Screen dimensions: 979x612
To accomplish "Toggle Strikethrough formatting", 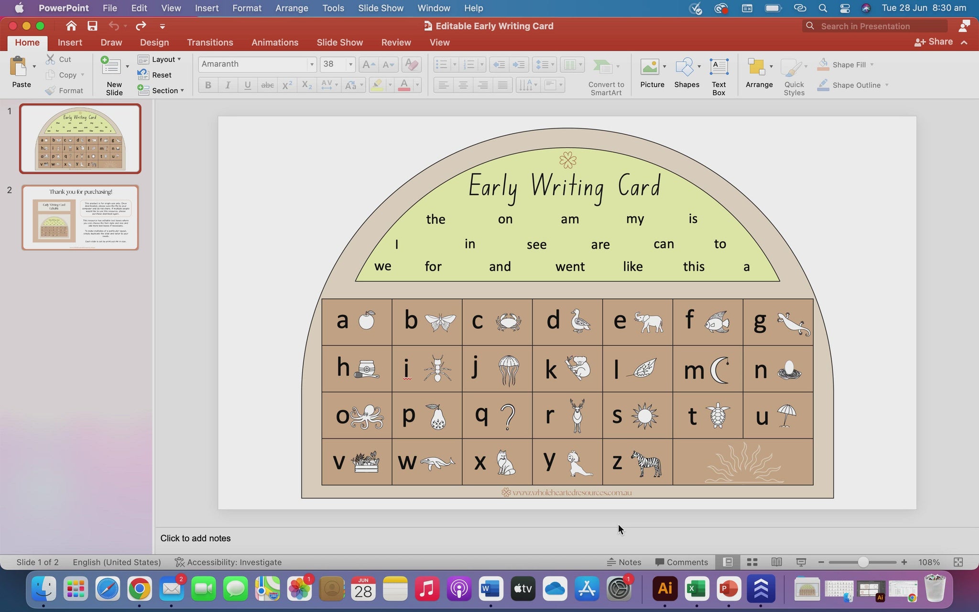I will point(267,85).
